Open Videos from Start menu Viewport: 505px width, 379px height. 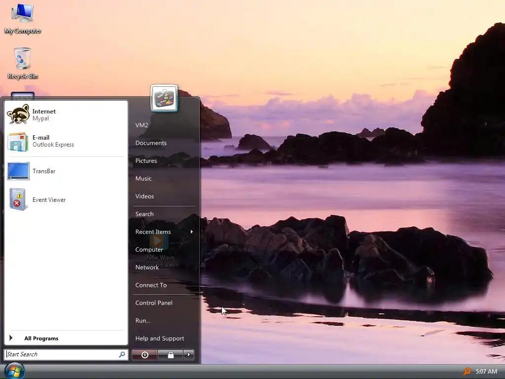tap(144, 196)
